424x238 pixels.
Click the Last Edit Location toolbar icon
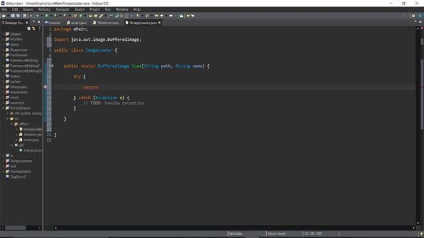[x=156, y=16]
